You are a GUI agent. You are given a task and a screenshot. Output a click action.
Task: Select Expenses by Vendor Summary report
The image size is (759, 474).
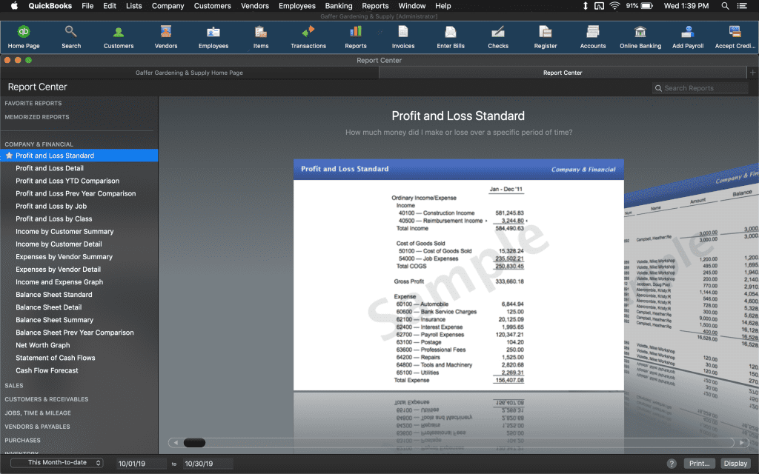point(64,256)
